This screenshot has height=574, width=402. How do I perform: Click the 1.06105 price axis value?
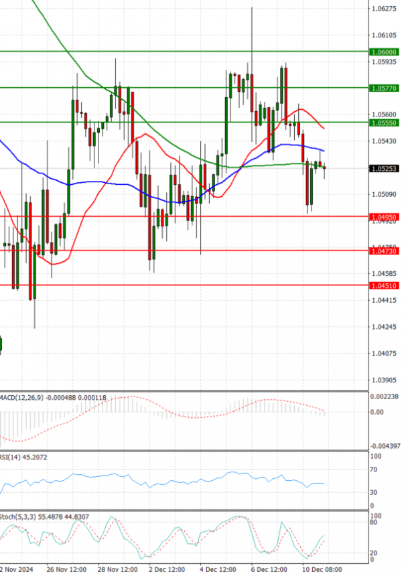(384, 35)
